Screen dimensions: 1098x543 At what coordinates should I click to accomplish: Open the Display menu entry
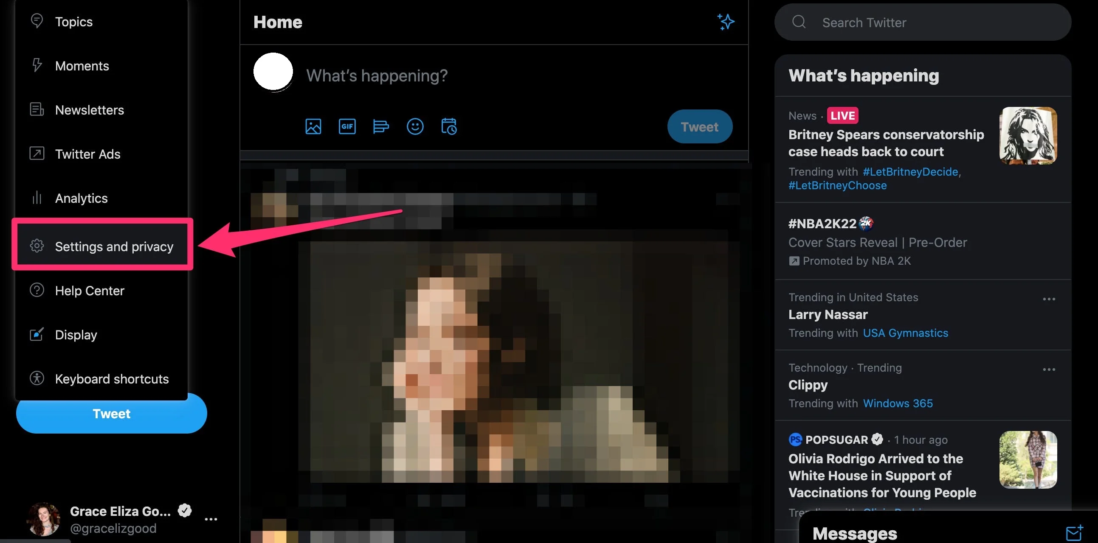coord(76,335)
